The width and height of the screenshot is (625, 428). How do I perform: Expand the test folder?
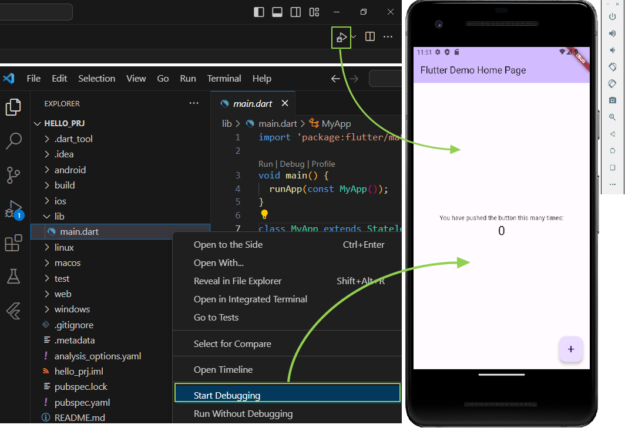pyautogui.click(x=62, y=278)
